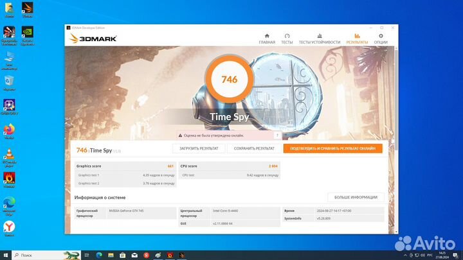Click the orange 746 score circle
Image resolution: width=463 pixels, height=260 pixels.
click(229, 80)
